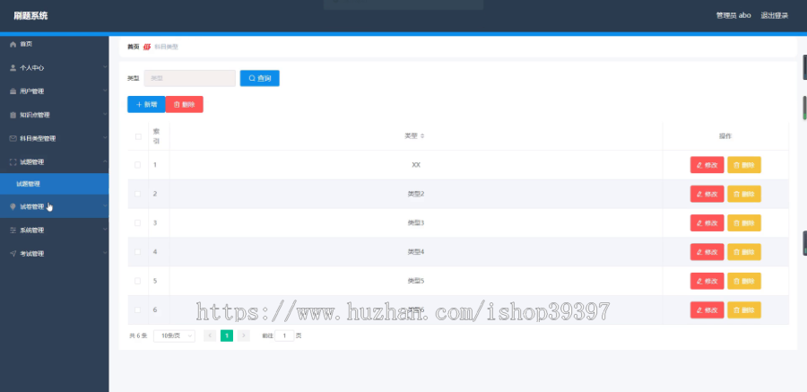This screenshot has width=807, height=392.
Task: Click the 类型5 cell text
Action: (416, 281)
